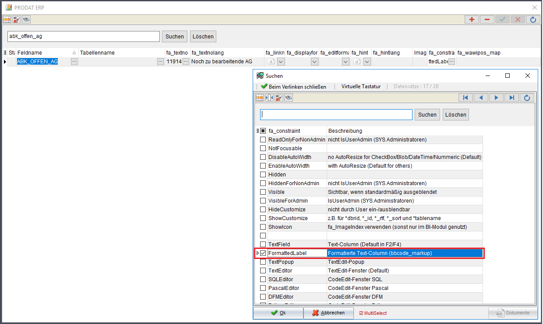Click the clear-filter funnel icon in main toolbar
This screenshot has width=543, height=324.
pyautogui.click(x=17, y=20)
